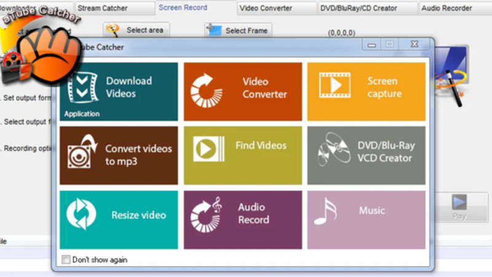492x277 pixels.
Task: Open the Find Videos tile
Action: 243,156
